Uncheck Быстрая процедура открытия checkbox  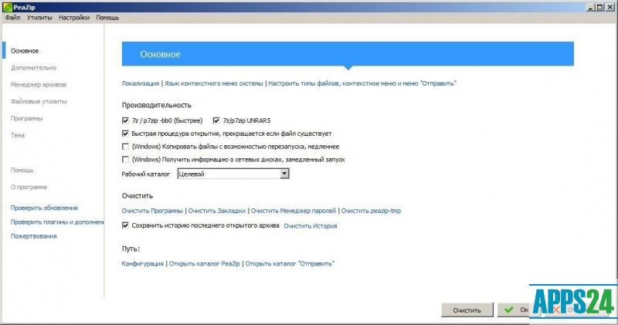pyautogui.click(x=125, y=134)
